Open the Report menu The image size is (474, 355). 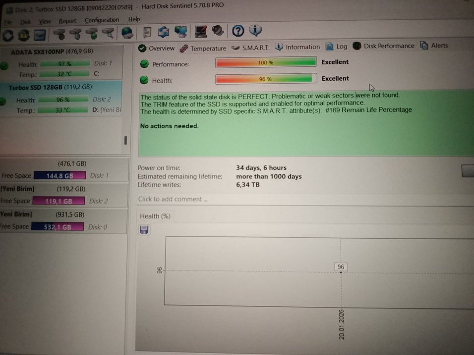click(67, 20)
